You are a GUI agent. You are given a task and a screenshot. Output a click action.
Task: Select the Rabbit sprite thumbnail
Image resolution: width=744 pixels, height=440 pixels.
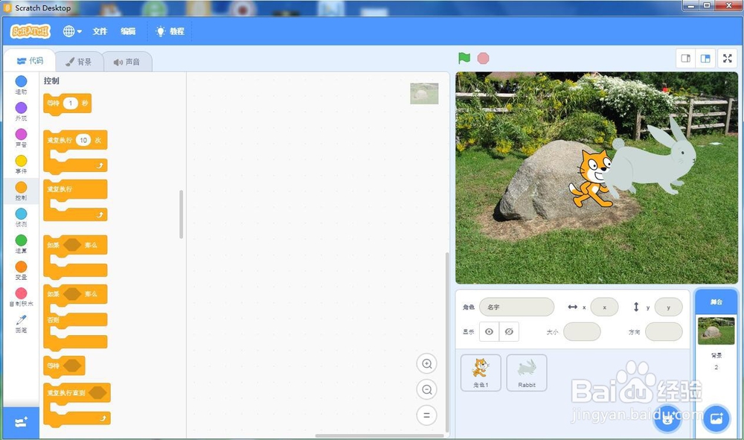point(527,372)
